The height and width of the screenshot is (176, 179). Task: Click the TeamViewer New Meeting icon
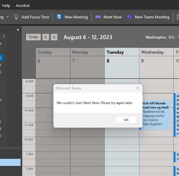click(59, 17)
